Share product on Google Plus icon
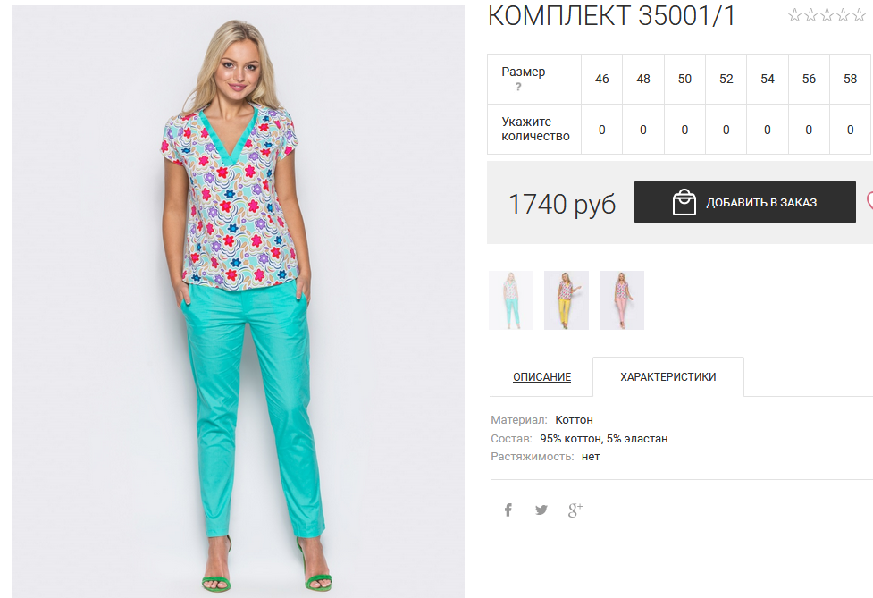 tap(575, 510)
